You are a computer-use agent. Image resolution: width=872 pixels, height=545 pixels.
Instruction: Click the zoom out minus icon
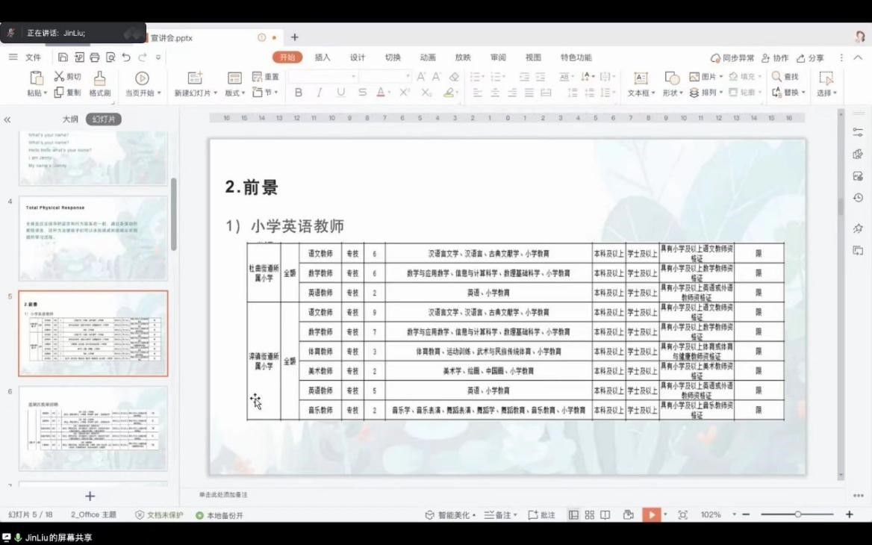tap(747, 514)
